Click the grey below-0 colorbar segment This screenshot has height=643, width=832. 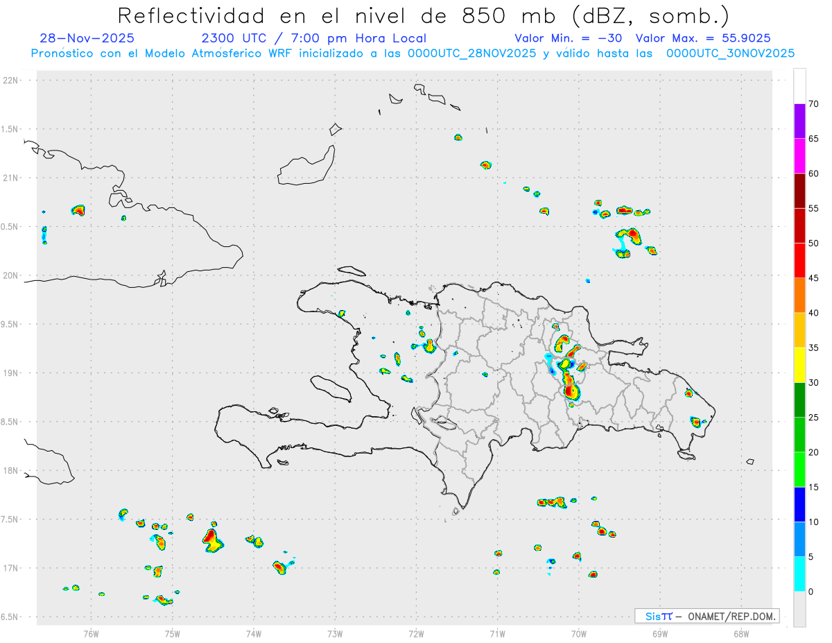pyautogui.click(x=799, y=609)
